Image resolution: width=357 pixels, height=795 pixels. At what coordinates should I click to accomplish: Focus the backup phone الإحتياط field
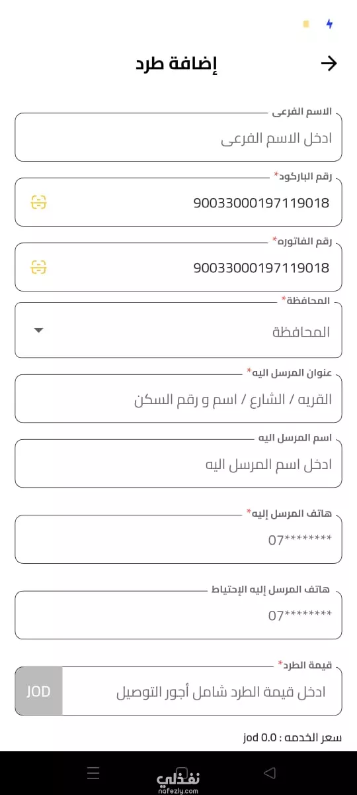point(178,615)
